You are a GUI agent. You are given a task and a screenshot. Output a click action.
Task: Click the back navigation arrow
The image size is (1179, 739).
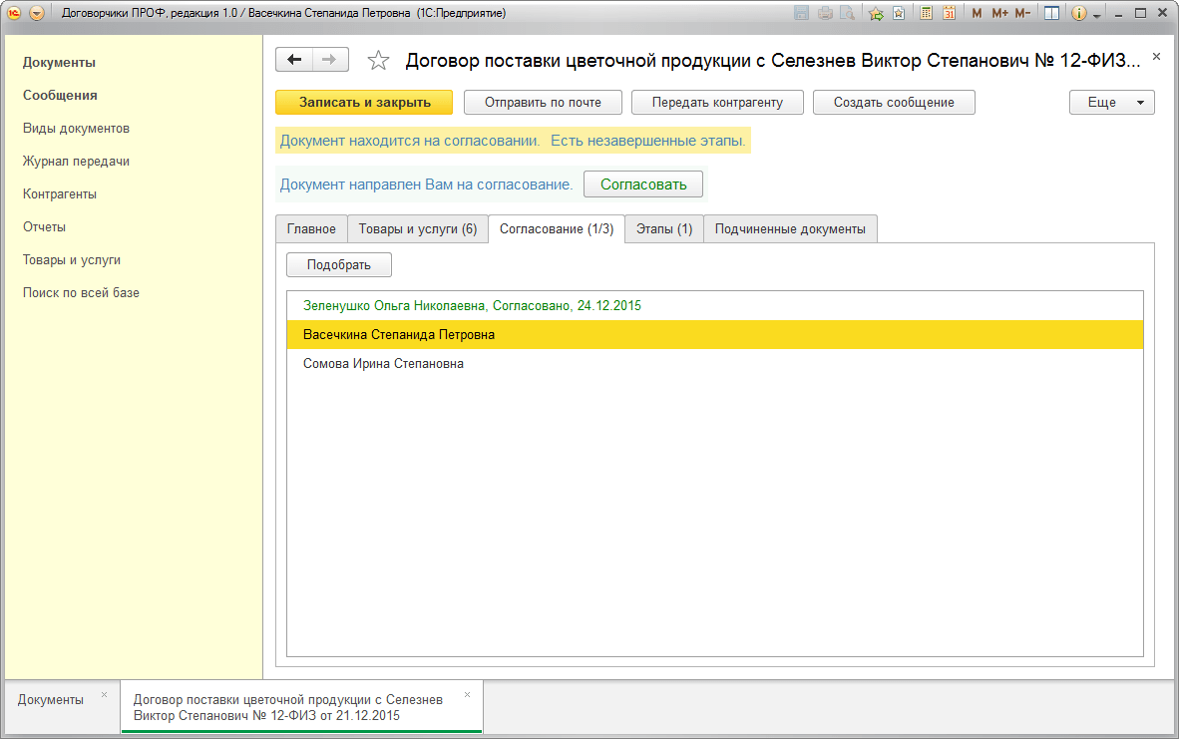point(293,60)
